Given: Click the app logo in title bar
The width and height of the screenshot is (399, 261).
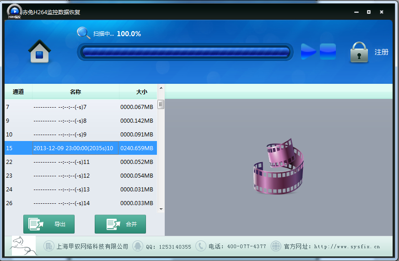Looking at the screenshot, I should pyautogui.click(x=15, y=12).
